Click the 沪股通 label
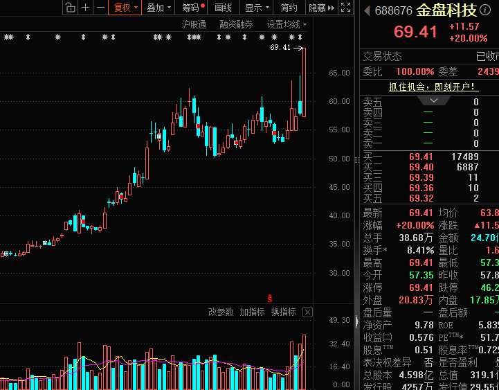 [194, 24]
